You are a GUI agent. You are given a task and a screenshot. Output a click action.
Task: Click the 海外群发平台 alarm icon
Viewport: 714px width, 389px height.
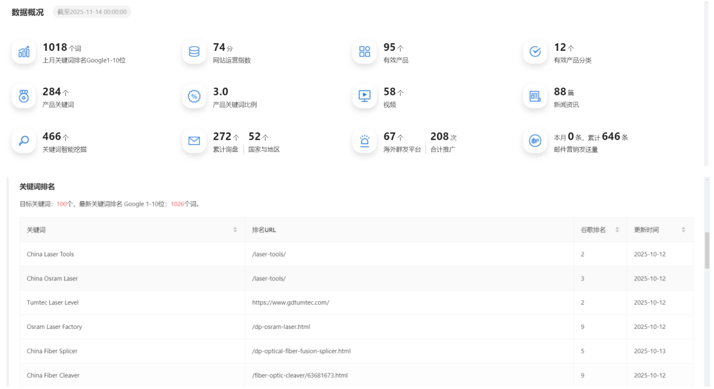click(365, 141)
